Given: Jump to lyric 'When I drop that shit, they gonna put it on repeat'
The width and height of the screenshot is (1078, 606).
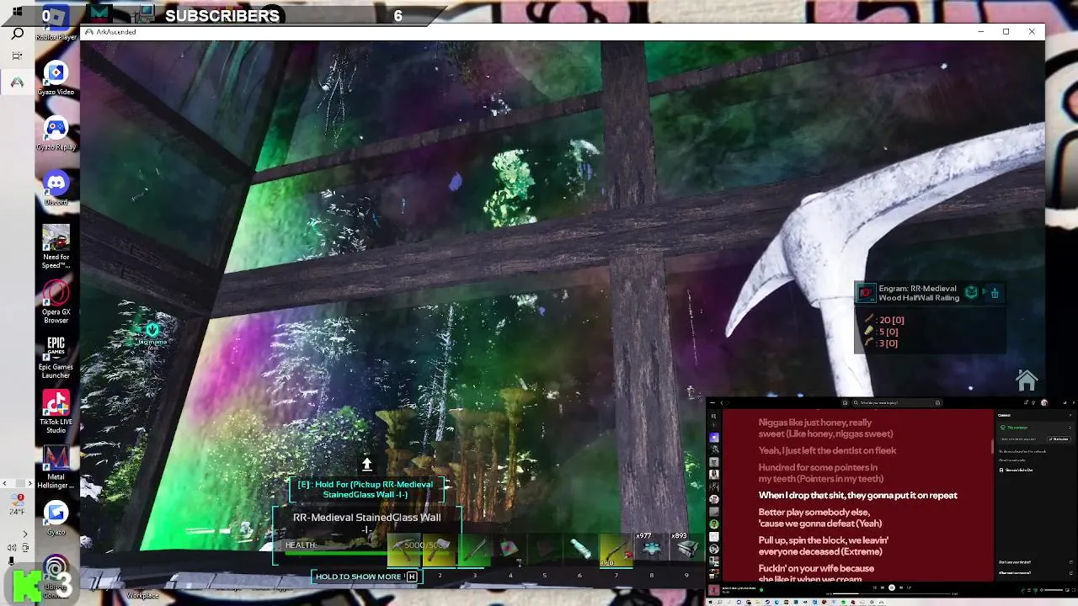Looking at the screenshot, I should click(x=857, y=496).
